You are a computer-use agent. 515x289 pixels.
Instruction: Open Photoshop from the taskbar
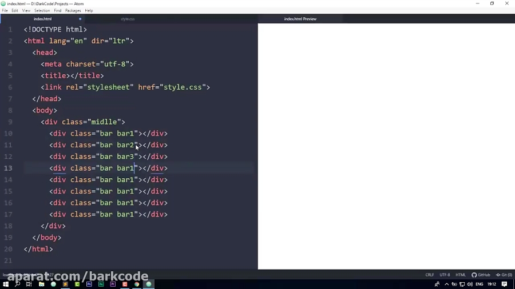click(89, 284)
